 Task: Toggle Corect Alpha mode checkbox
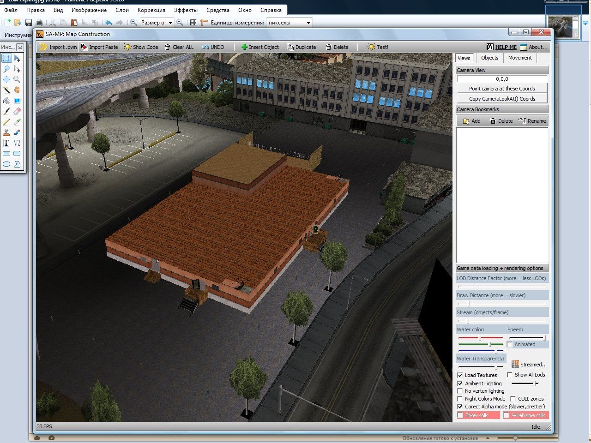pos(460,407)
